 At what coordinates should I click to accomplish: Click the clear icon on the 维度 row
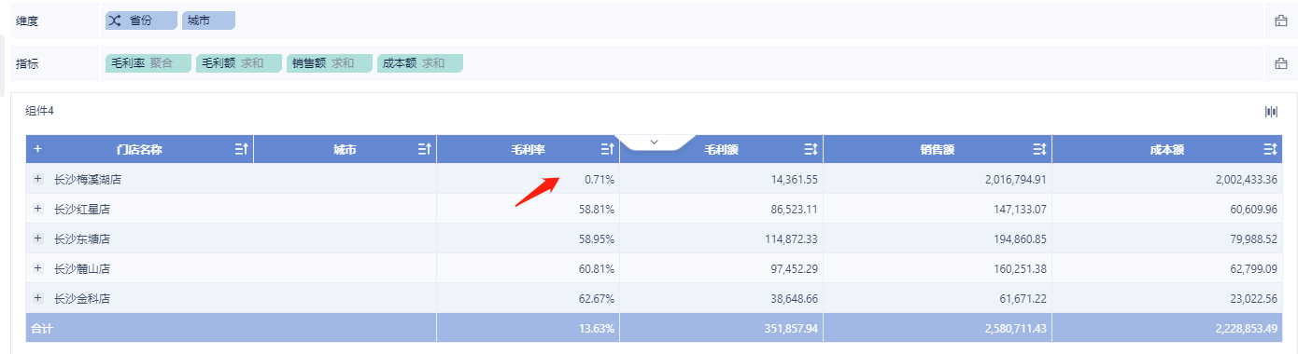[x=1281, y=20]
